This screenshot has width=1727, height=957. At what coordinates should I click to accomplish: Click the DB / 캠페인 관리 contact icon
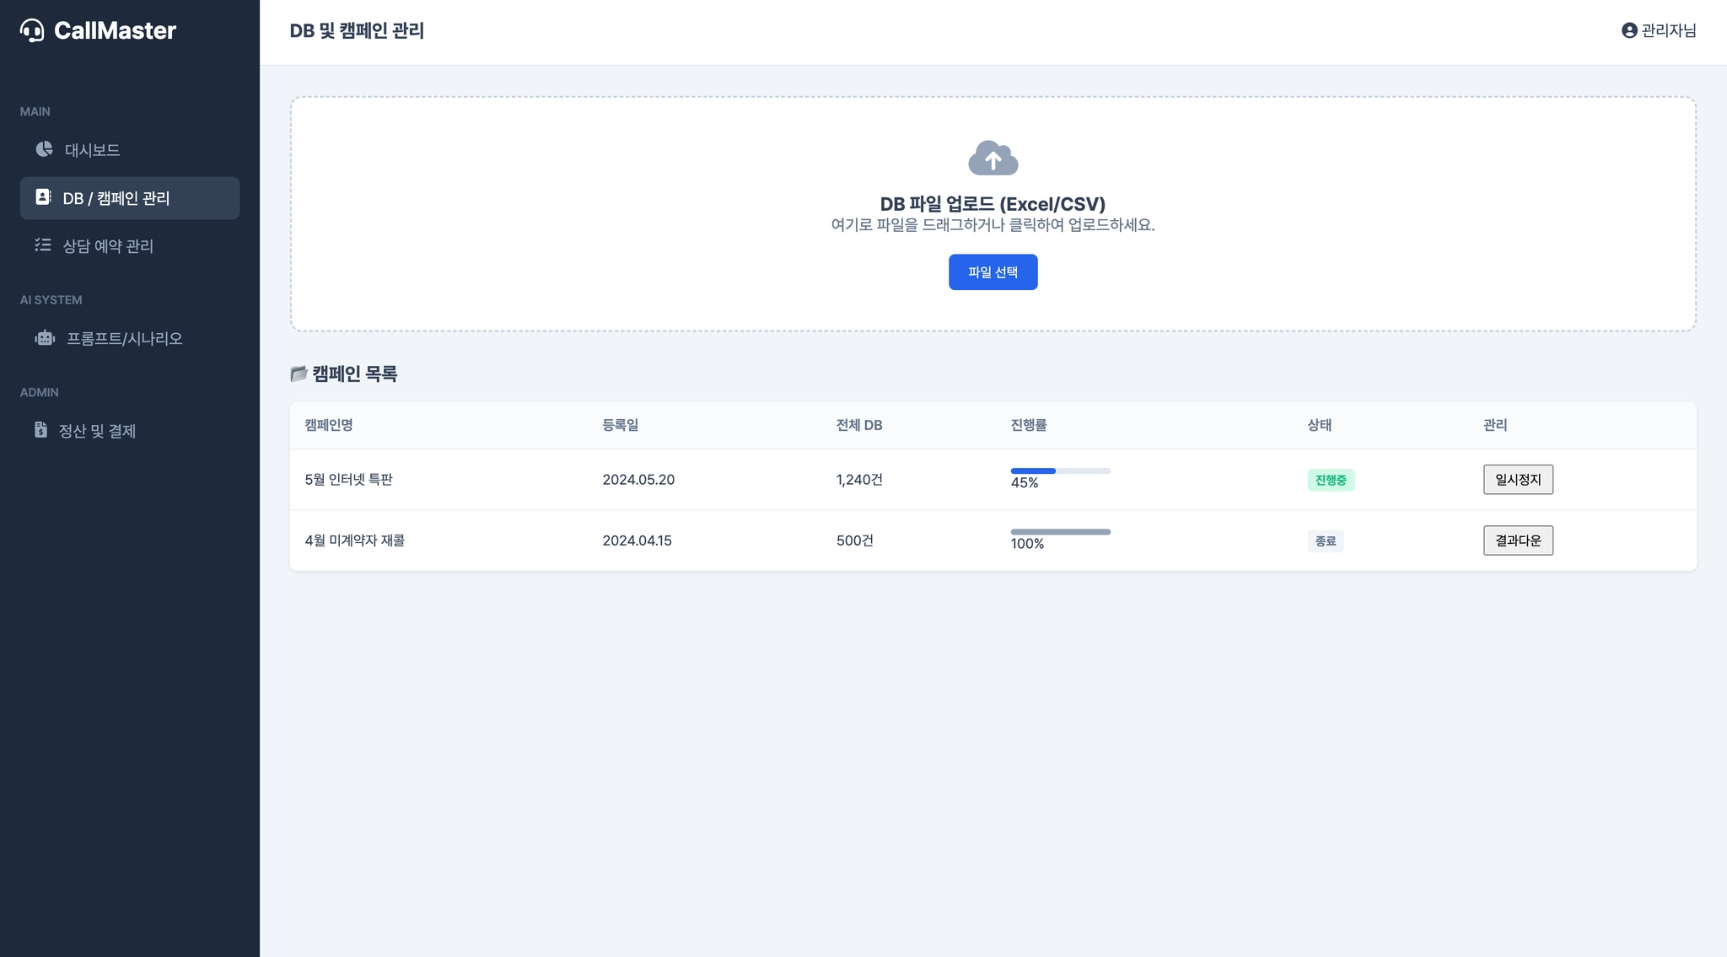tap(43, 197)
